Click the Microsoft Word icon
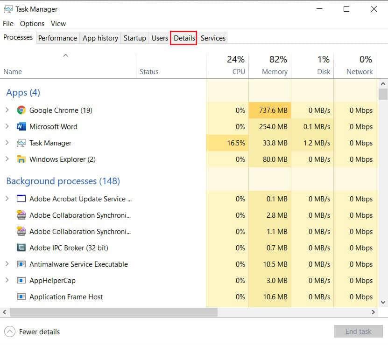 (21, 127)
